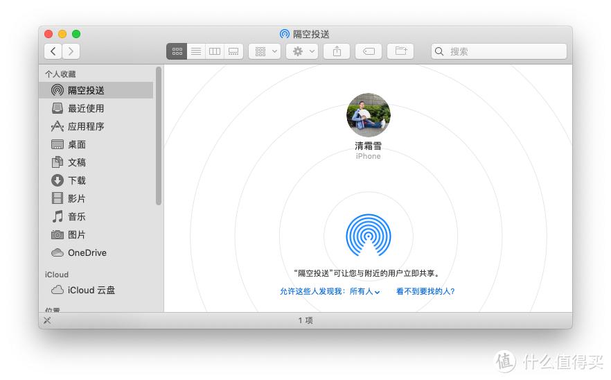
Task: Click the large blue AirDrop icon
Action: click(369, 235)
